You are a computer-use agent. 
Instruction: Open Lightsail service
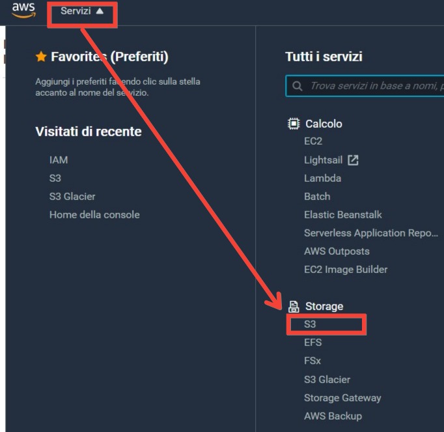tap(324, 160)
